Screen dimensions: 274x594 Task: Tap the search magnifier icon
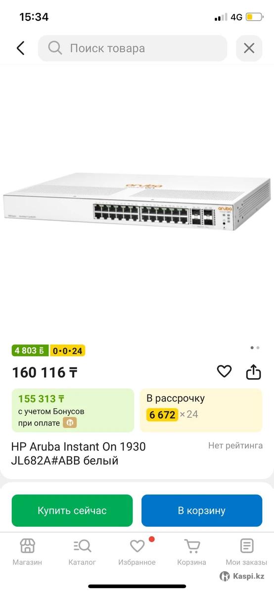55,48
